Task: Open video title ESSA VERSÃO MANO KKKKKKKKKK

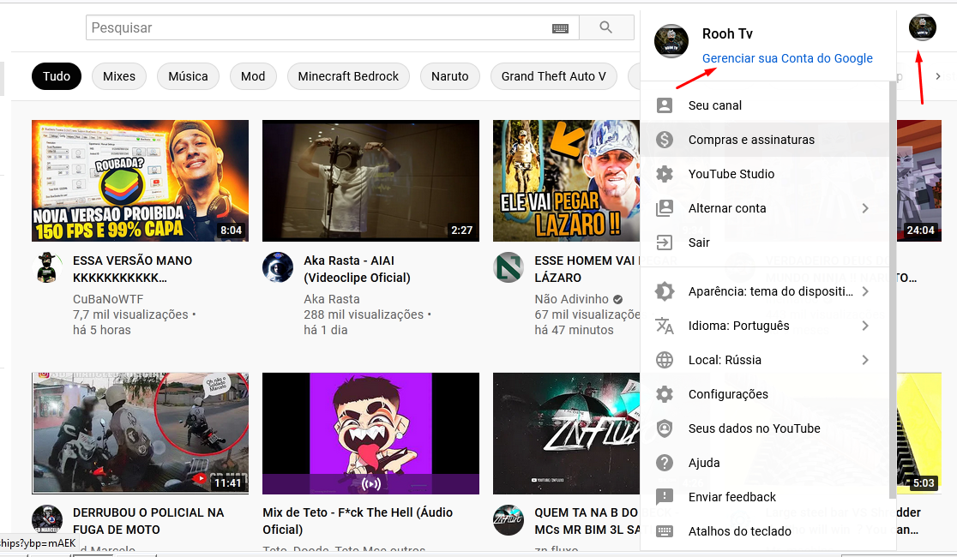Action: point(132,269)
